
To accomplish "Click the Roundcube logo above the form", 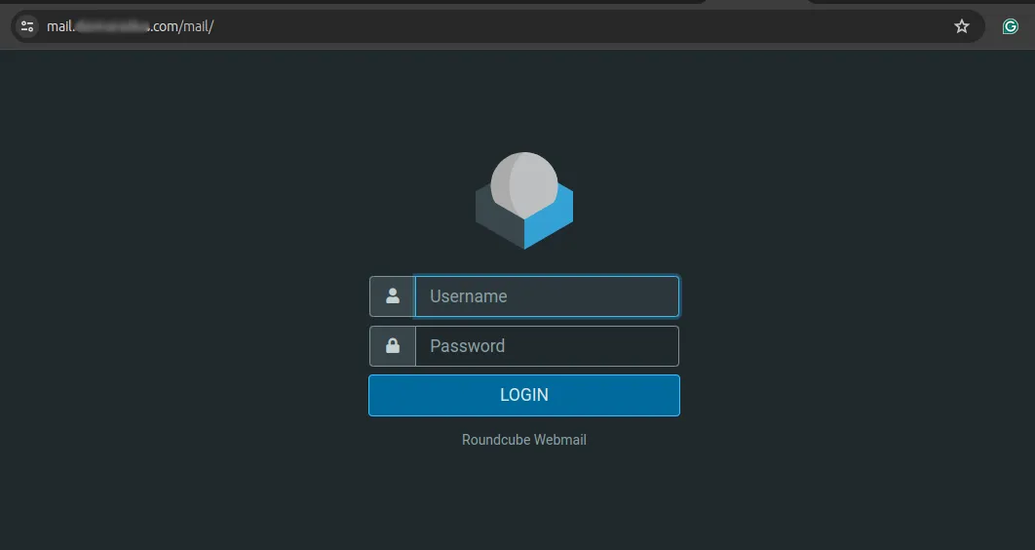I will [524, 202].
